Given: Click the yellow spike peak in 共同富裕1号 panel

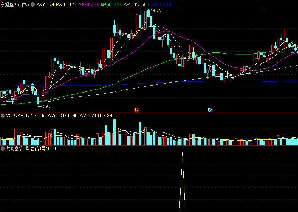Looking at the screenshot, I should click(x=183, y=153).
